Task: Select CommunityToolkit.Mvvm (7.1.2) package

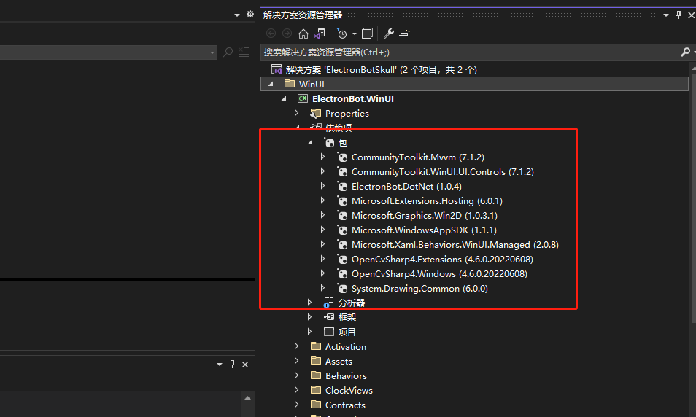Action: [418, 157]
